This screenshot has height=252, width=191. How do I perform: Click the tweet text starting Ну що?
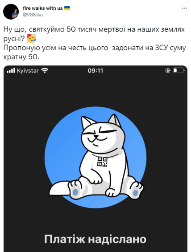pos(94,34)
